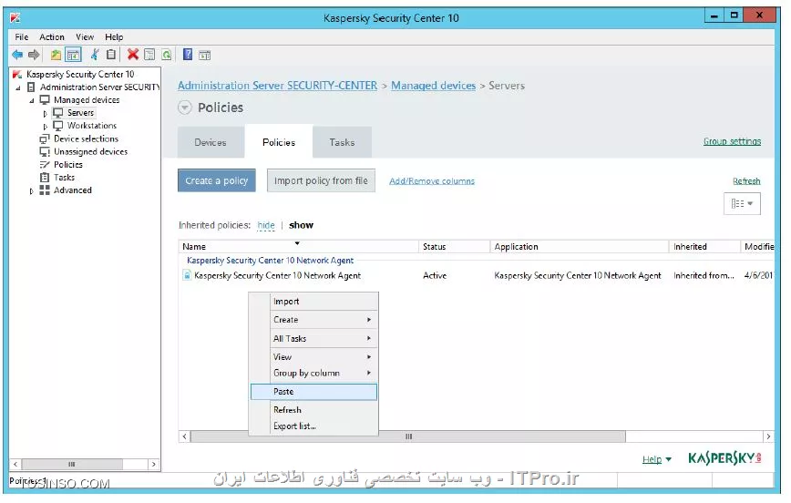Open the File menu
The height and width of the screenshot is (503, 791).
tap(22, 36)
